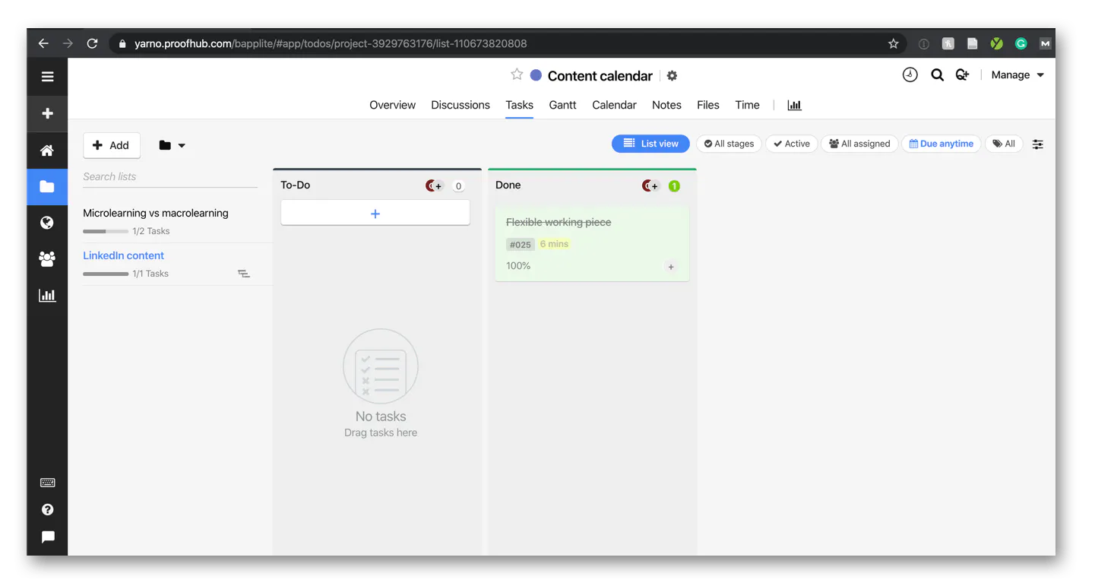This screenshot has height=586, width=1095.
Task: Open the Reports bar chart sidebar icon
Action: (47, 295)
